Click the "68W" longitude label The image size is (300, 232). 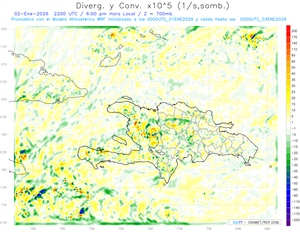coord(267,228)
